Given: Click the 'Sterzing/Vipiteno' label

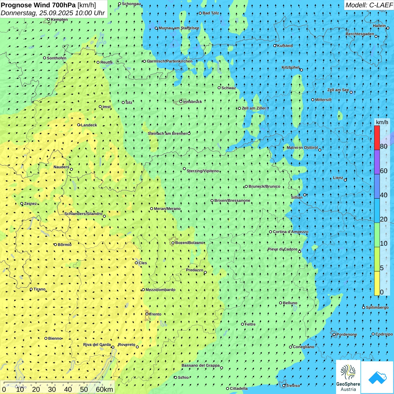Looking at the screenshot, I should pos(203,171).
